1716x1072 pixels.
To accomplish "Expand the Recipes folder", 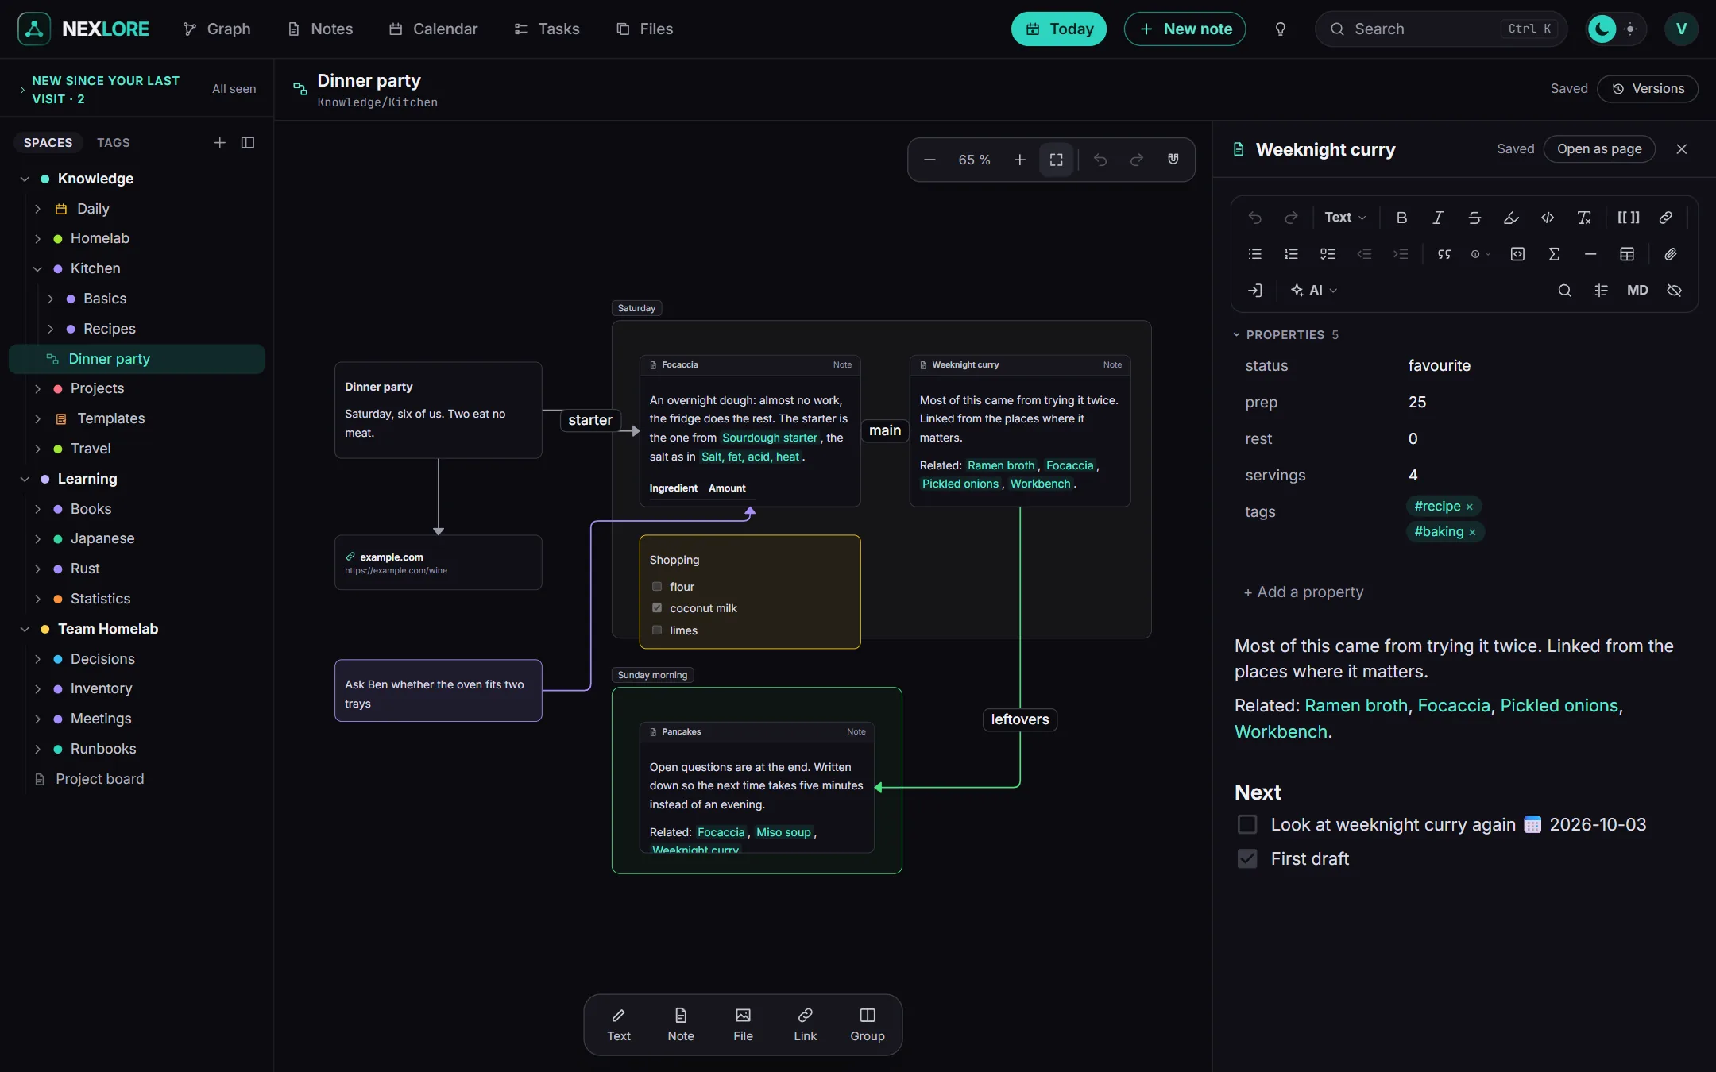I will [51, 329].
